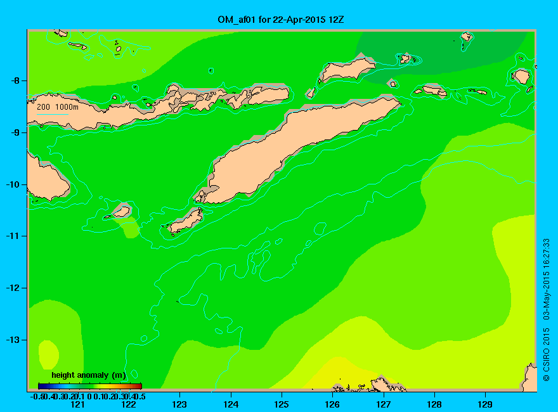Click the CSIRO 2015 copyright timestamp text
This screenshot has width=558, height=412.
546,309
